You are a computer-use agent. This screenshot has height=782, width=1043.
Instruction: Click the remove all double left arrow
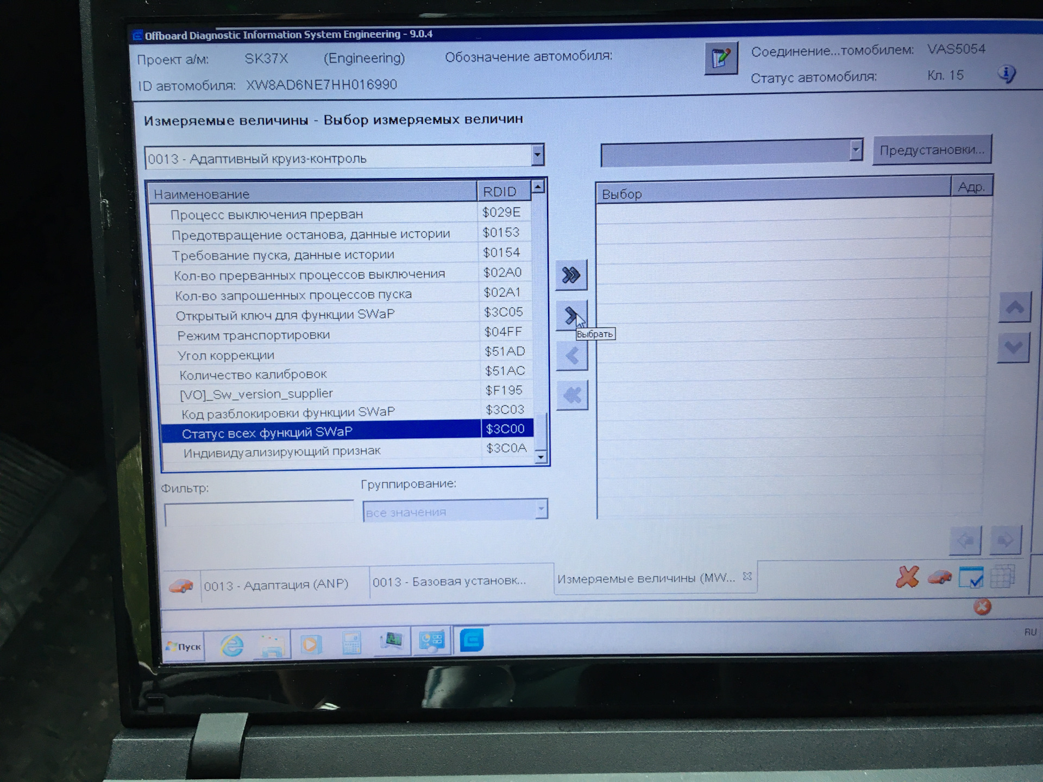pos(572,395)
